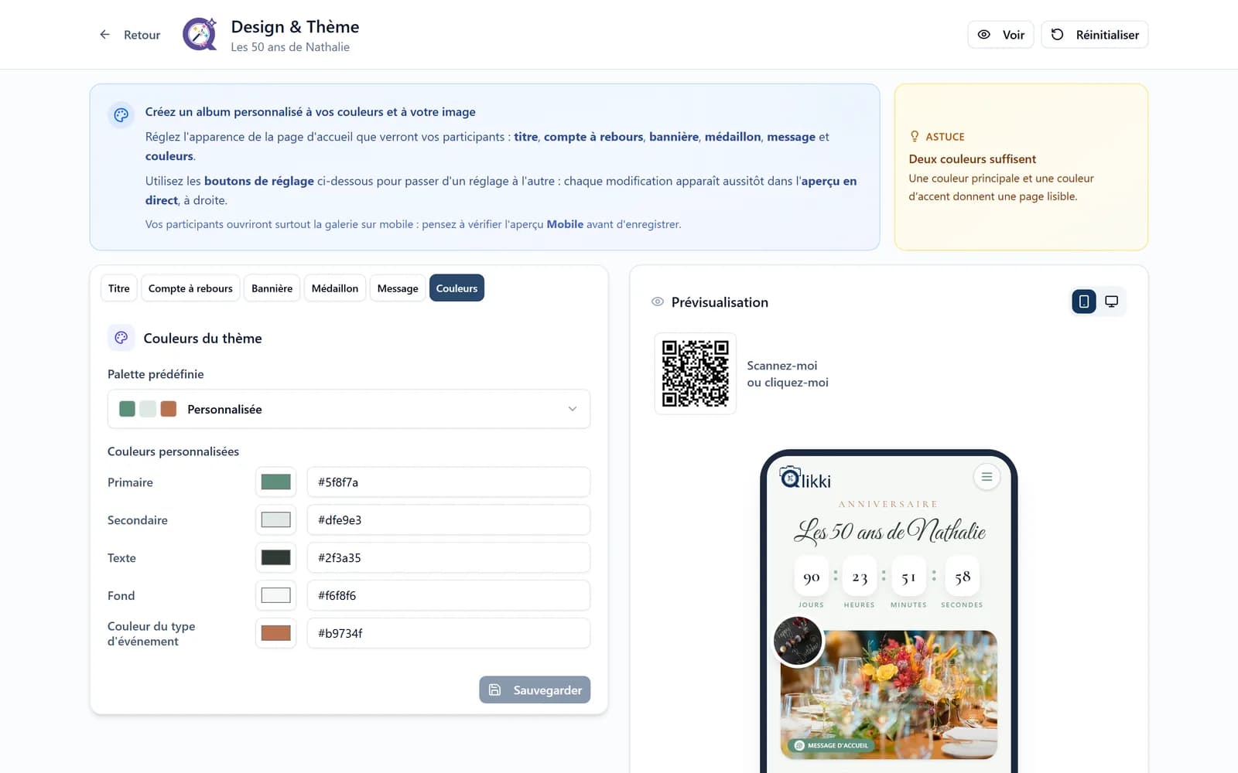Click the eye icon in Voir button
Image resolution: width=1238 pixels, height=773 pixels.
tap(984, 35)
